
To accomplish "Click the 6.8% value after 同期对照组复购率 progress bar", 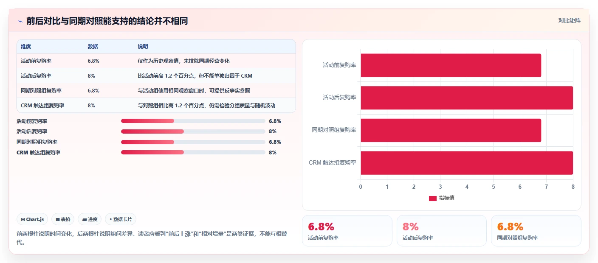I will pyautogui.click(x=275, y=142).
